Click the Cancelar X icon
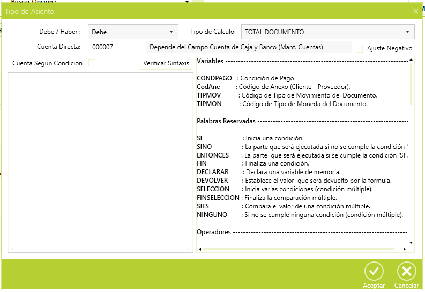The height and width of the screenshot is (292, 425). pyautogui.click(x=406, y=271)
